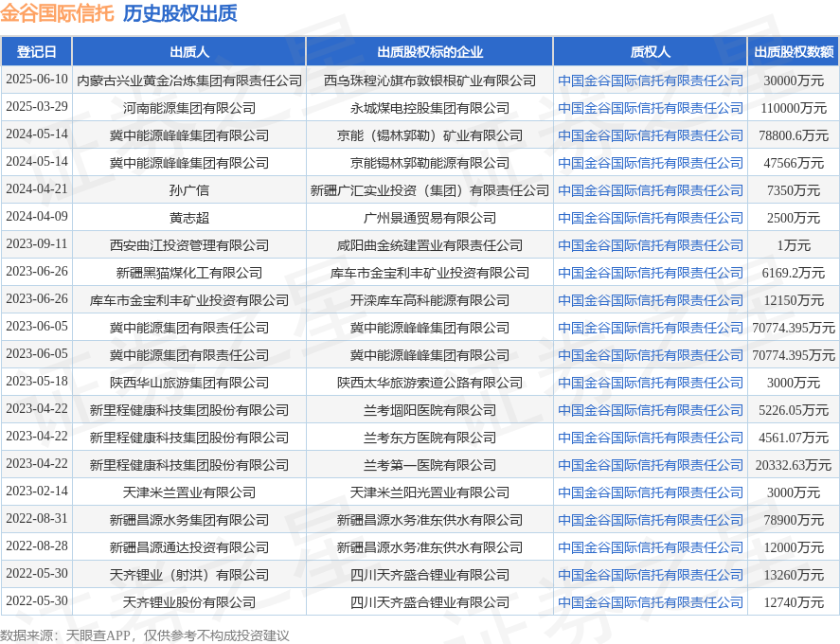Screen dimensions: 840x644
Task: Open 质权人 link in 2025-06-10 row
Action: (651, 80)
